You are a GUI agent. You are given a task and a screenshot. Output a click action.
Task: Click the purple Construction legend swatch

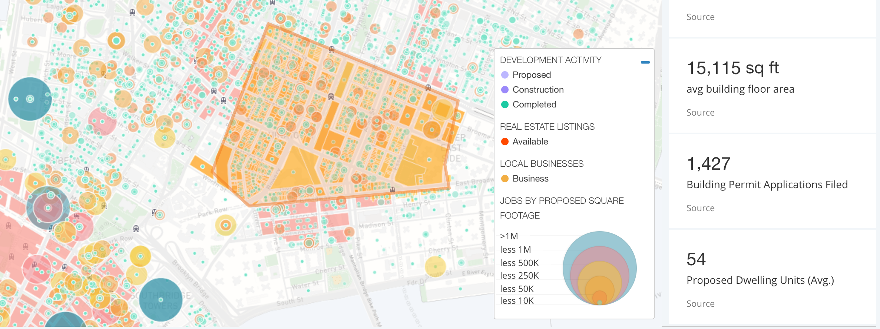pyautogui.click(x=505, y=90)
